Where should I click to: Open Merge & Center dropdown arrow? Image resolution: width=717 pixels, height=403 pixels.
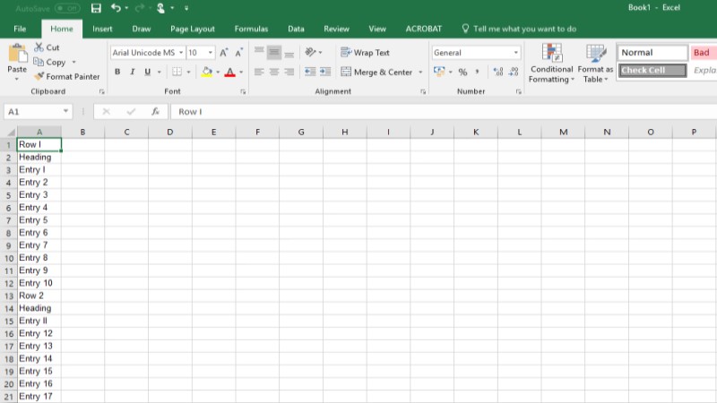[420, 73]
